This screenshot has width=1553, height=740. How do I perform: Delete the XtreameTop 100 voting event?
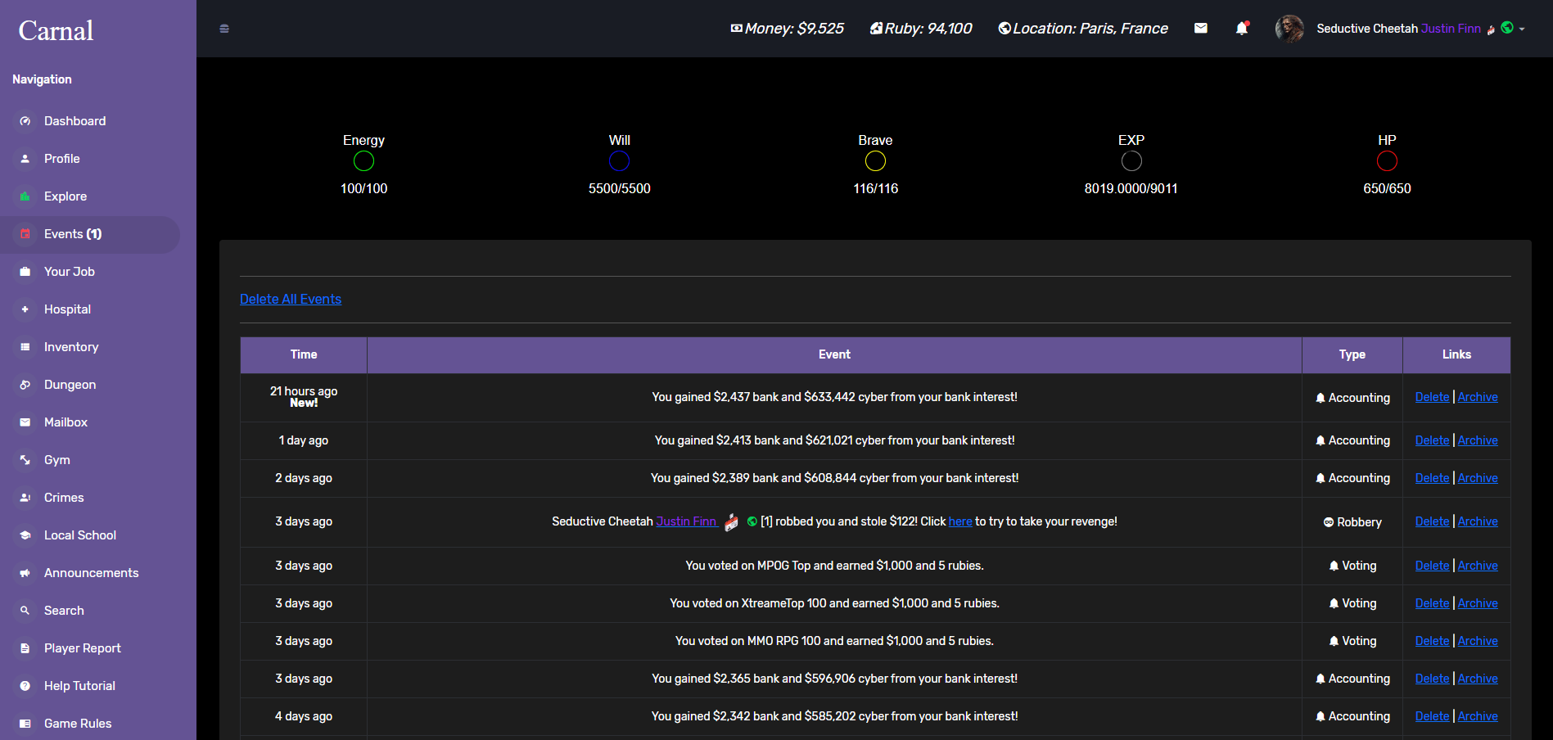tap(1432, 603)
